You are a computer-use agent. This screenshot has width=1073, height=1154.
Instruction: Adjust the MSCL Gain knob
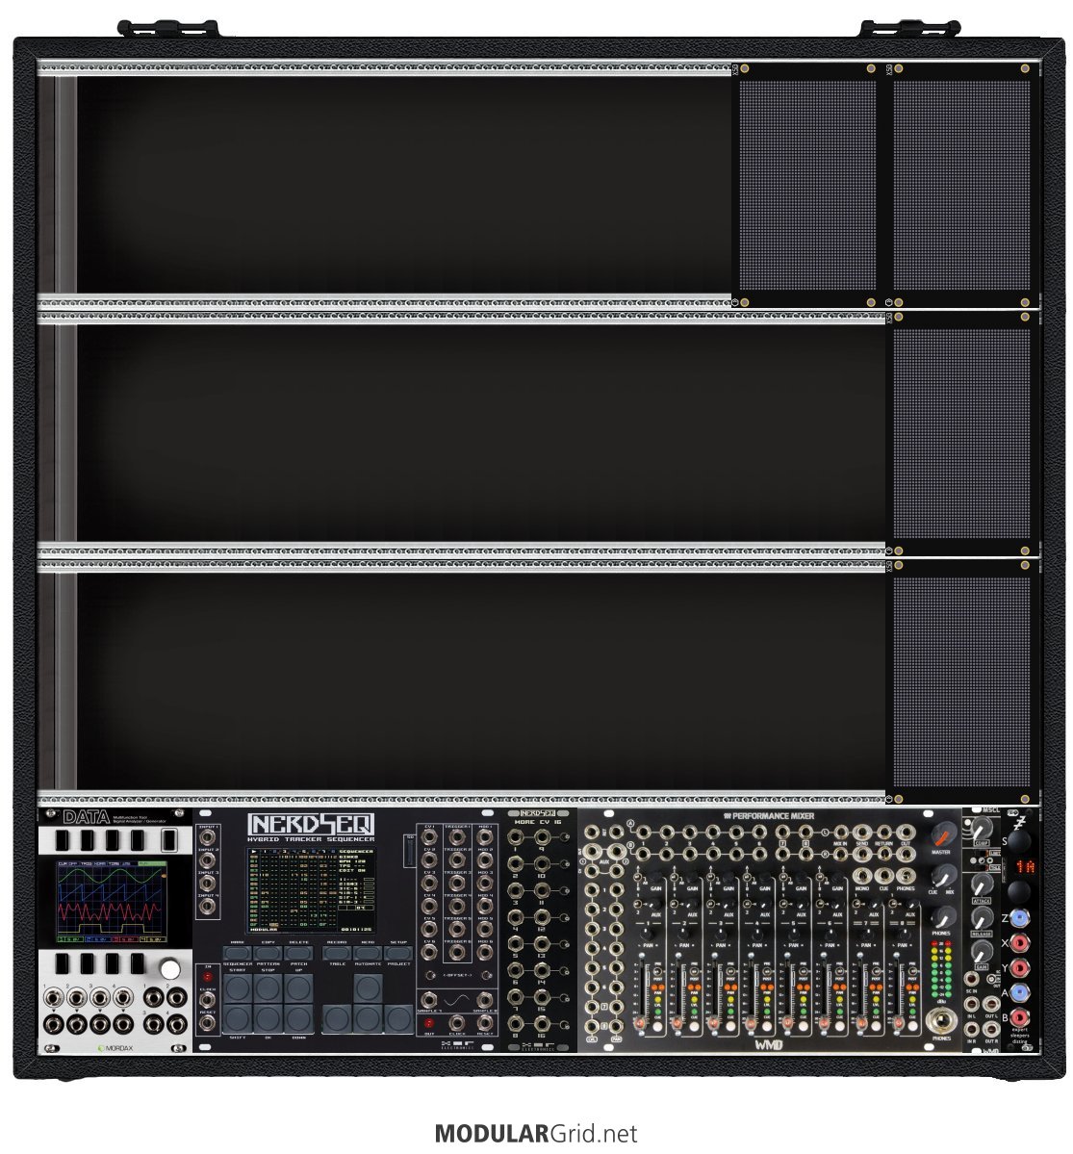click(x=982, y=951)
